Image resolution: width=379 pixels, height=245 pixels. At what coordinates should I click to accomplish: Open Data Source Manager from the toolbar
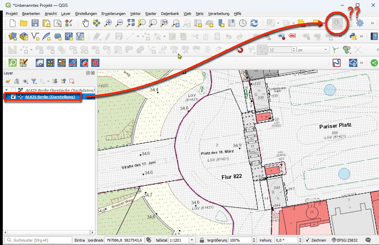pos(13,36)
